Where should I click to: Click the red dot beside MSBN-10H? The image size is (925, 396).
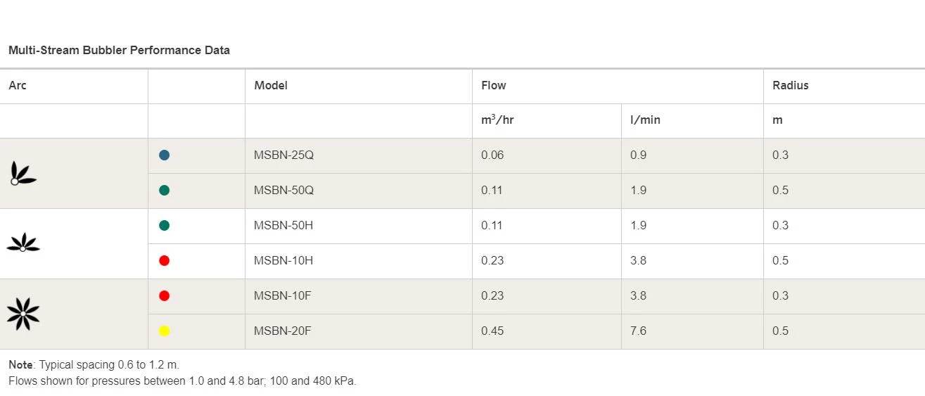tap(164, 261)
